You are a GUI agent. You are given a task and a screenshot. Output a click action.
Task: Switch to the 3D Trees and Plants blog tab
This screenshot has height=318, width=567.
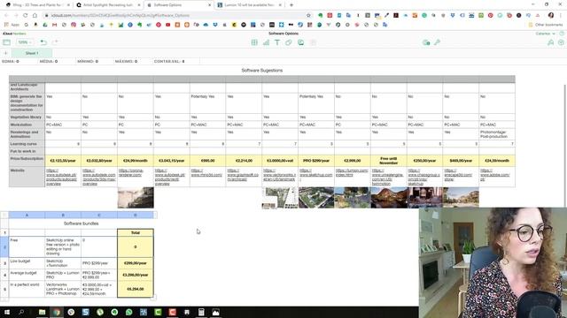(38, 5)
